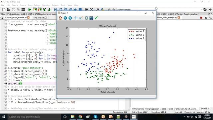Switch to Random_forest_example.py editor tab

tap(16, 18)
